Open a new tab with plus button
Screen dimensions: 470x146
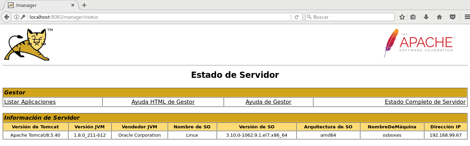(x=84, y=5)
